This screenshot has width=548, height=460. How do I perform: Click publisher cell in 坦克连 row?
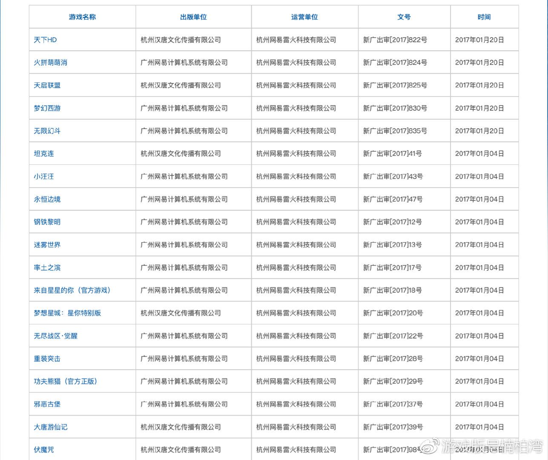click(x=194, y=154)
